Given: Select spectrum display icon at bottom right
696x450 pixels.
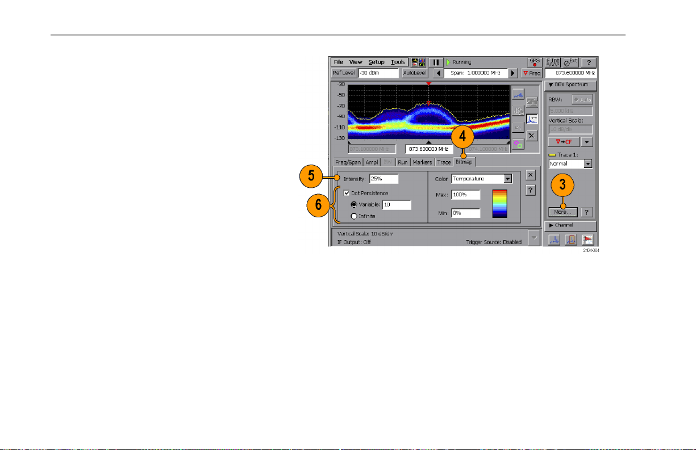Looking at the screenshot, I should point(554,240).
